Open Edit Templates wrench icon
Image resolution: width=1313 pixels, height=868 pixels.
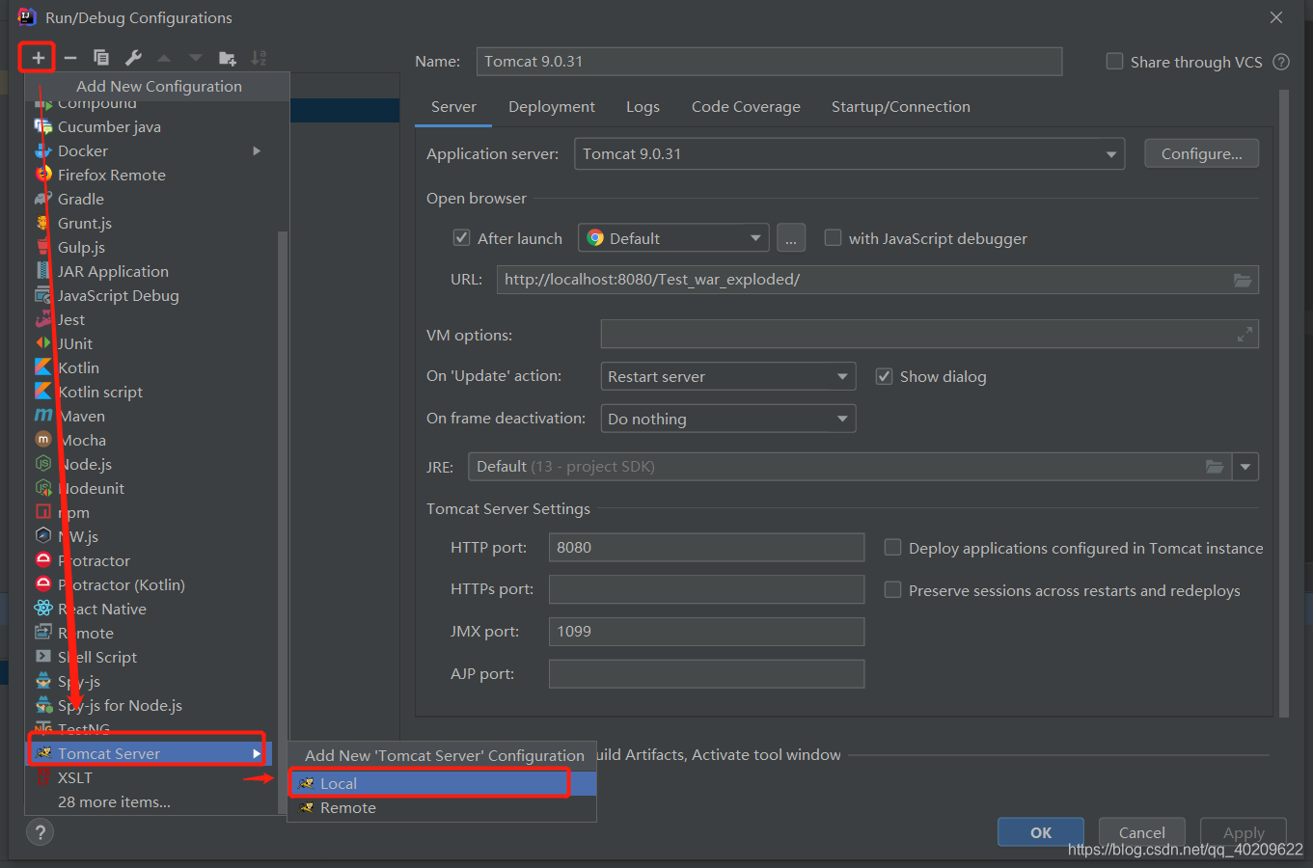(133, 58)
